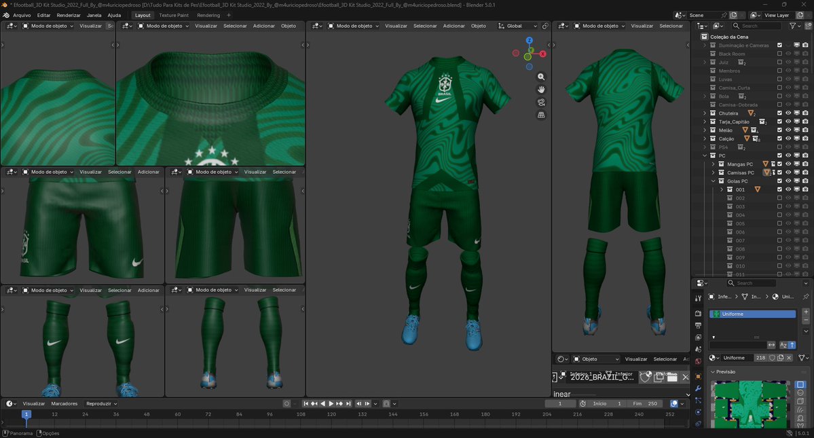The height and width of the screenshot is (438, 814).
Task: Uncheck the Chuteira collection checkbox
Action: click(x=779, y=113)
